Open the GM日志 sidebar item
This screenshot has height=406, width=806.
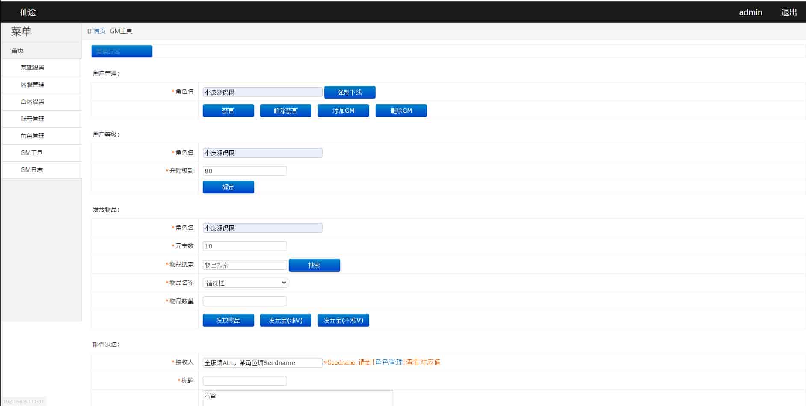32,170
